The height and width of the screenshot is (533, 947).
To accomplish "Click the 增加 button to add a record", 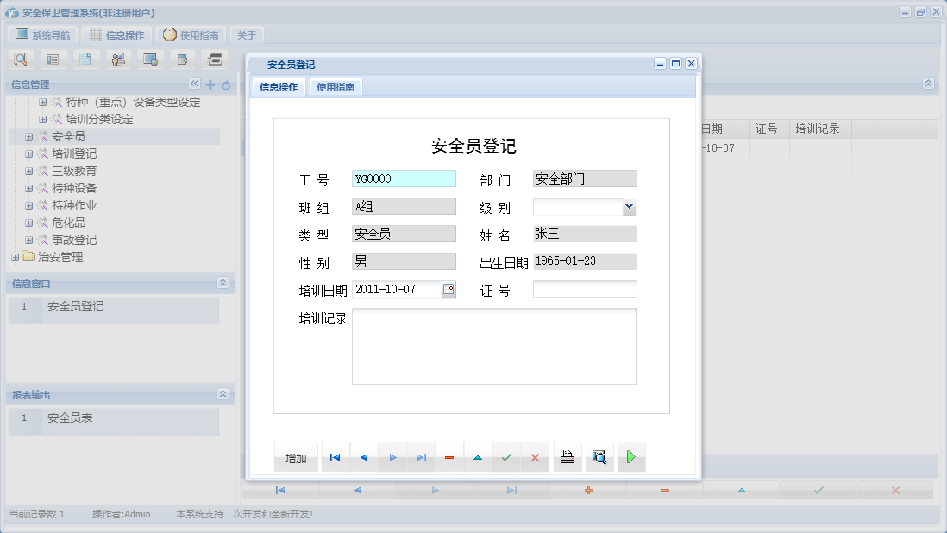I will [296, 457].
